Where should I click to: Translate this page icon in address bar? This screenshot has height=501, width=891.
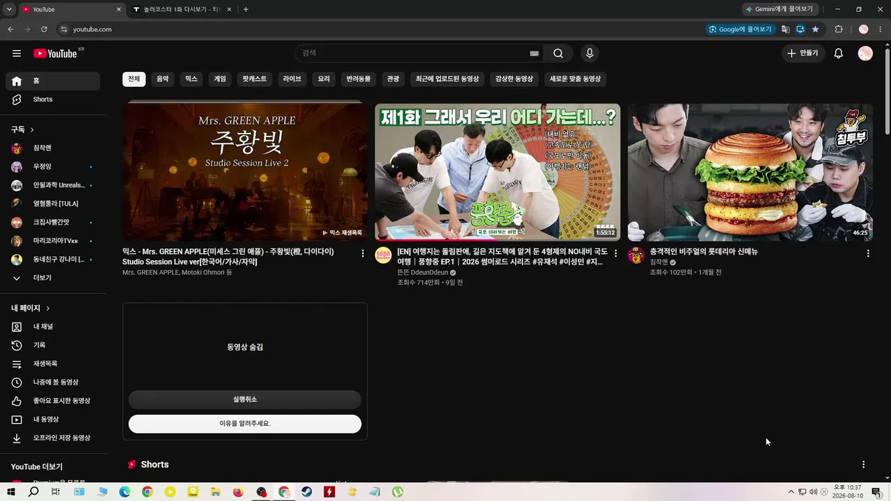coord(786,29)
